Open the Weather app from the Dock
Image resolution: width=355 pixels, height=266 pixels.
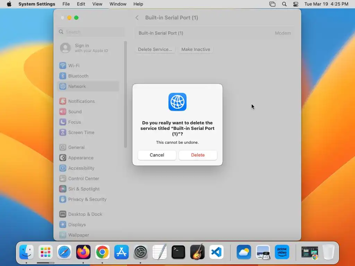coord(244,252)
